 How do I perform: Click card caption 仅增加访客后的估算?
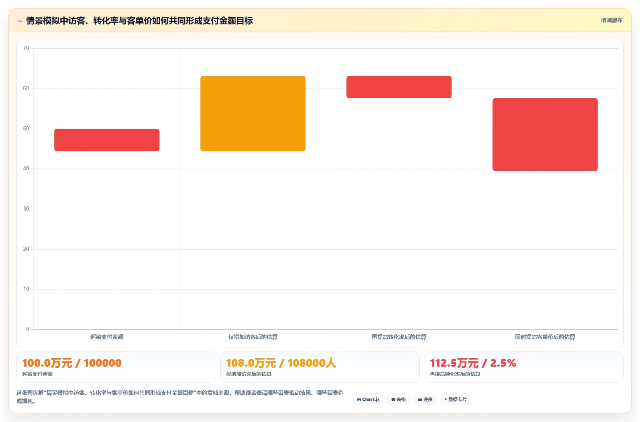coord(248,374)
